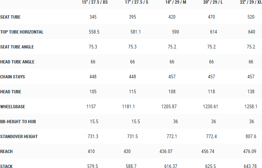Click the 22" / 29 / XL column header
The width and height of the screenshot is (262, 168).
pyautogui.click(x=251, y=2)
